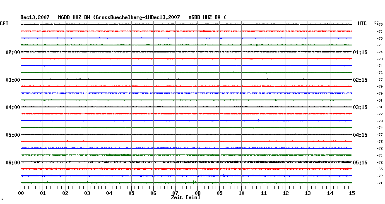Click minute 09 on the time axis
Image resolution: width=385 pixels, height=204 pixels.
(220, 193)
